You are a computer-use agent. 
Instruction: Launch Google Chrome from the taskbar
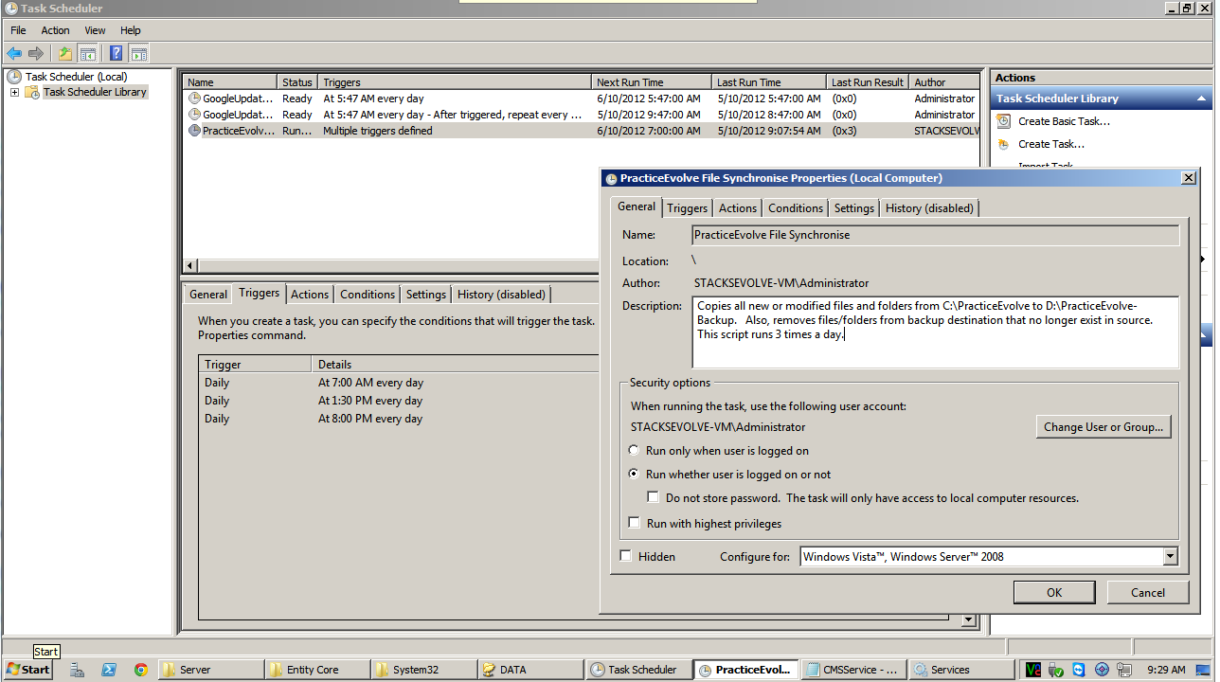coord(140,670)
